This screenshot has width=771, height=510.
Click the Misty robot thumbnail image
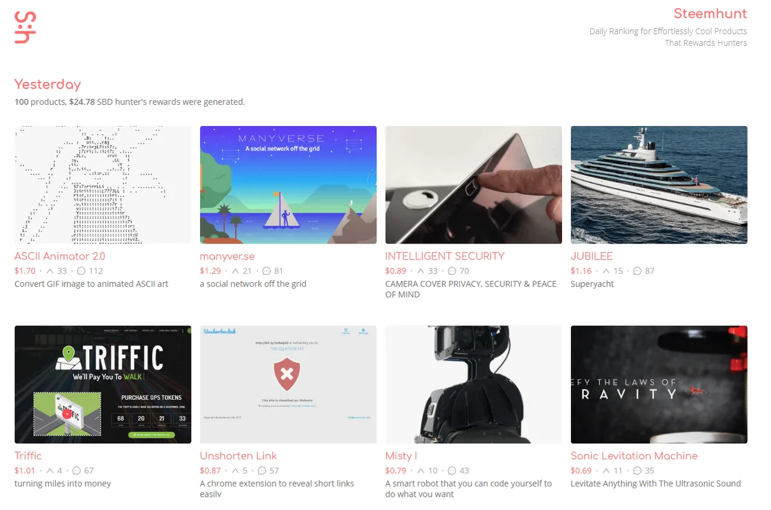[473, 385]
